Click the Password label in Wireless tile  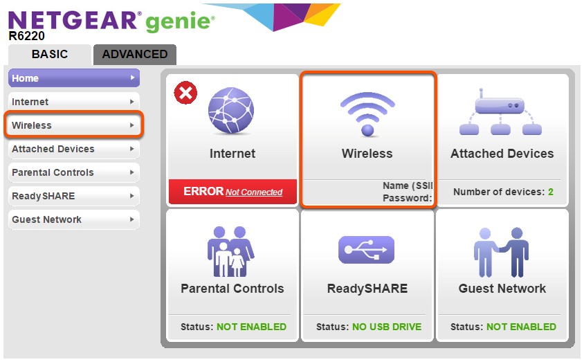408,198
